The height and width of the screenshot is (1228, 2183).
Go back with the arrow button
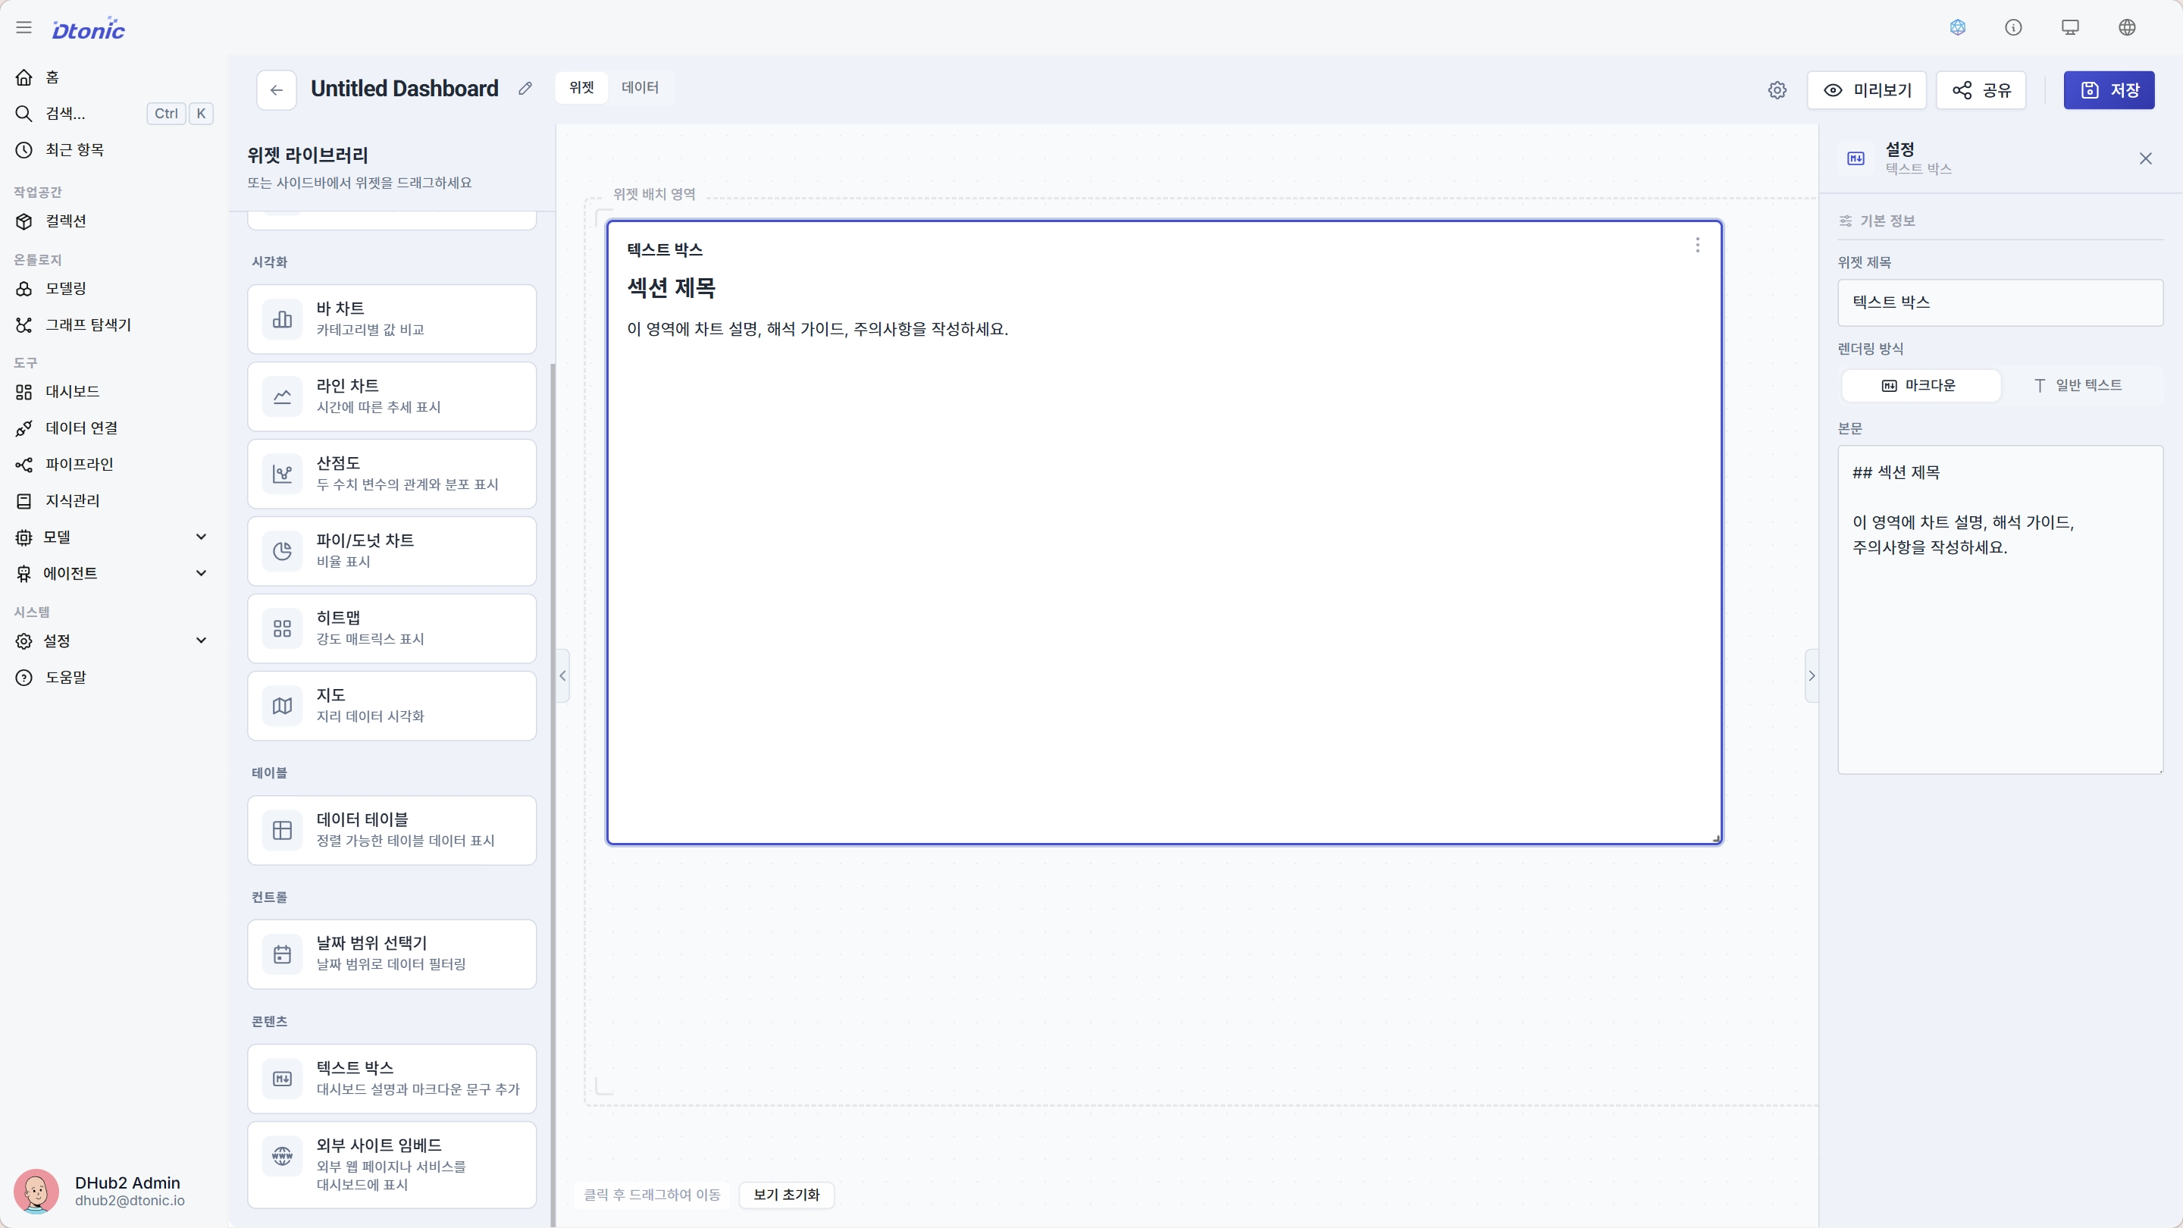tap(276, 90)
